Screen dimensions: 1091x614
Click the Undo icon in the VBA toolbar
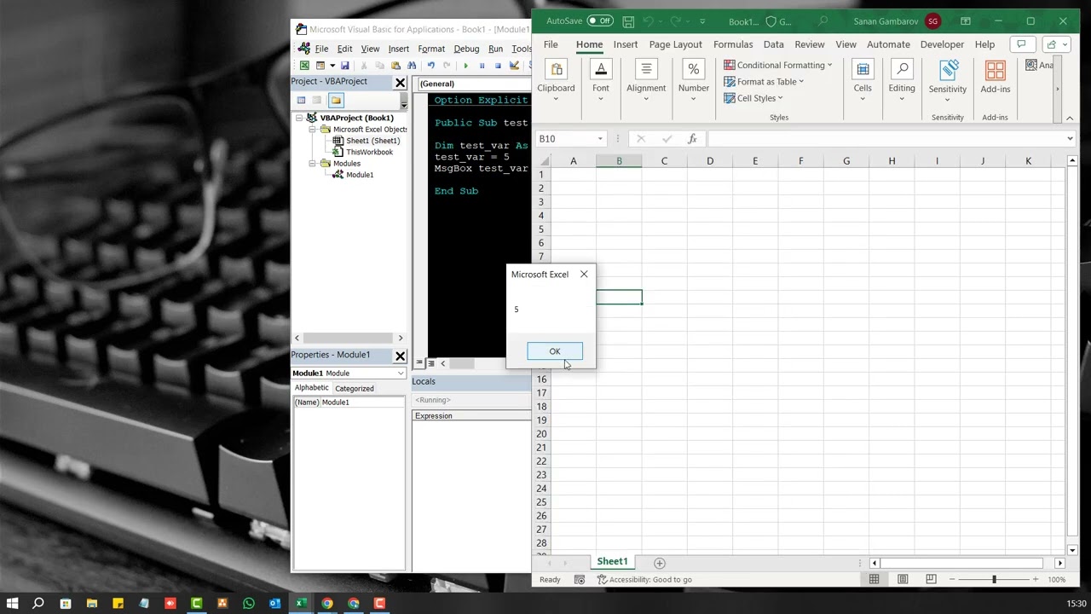point(430,66)
